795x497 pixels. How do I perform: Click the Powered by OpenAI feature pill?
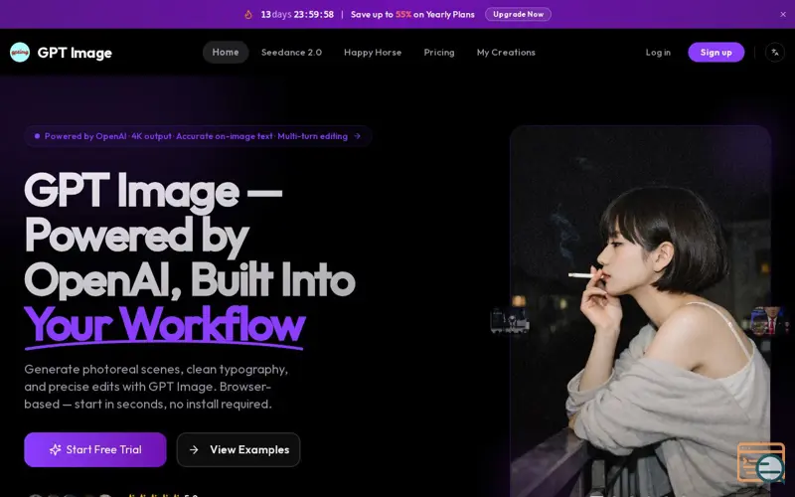[198, 136]
